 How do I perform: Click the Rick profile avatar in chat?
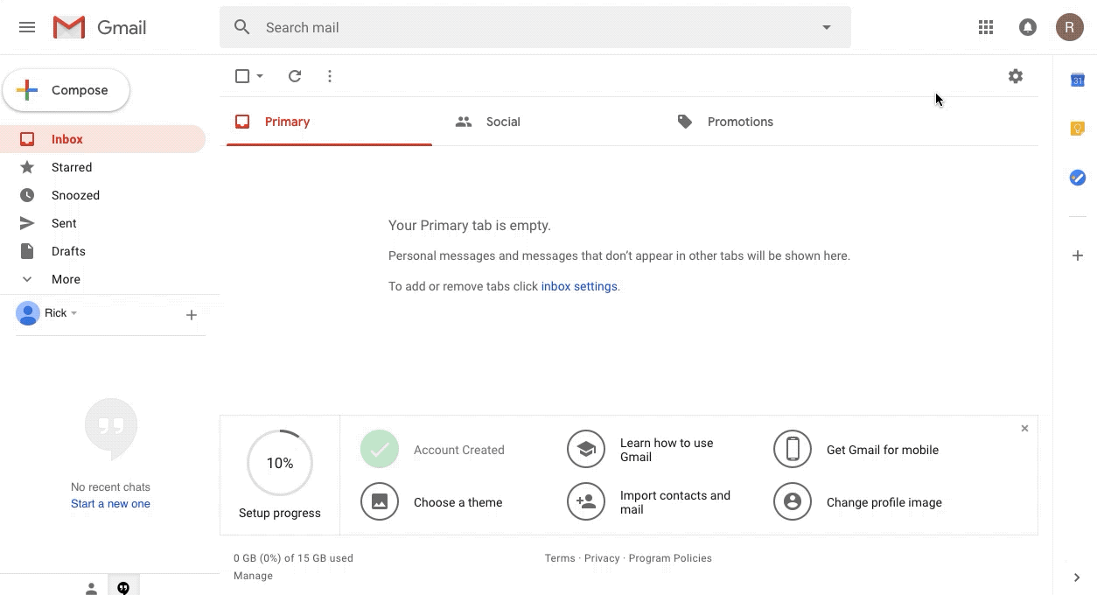(28, 313)
